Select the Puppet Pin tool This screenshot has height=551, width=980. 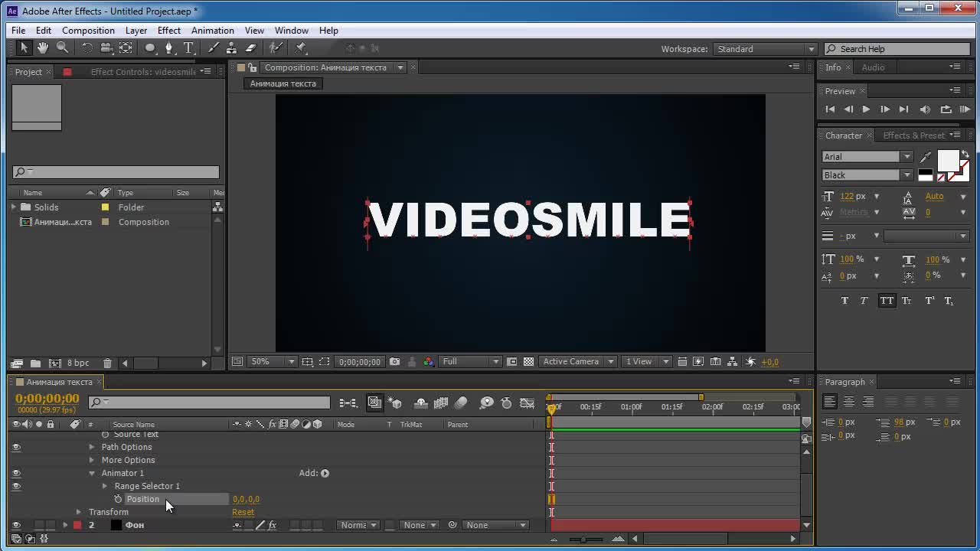click(301, 48)
